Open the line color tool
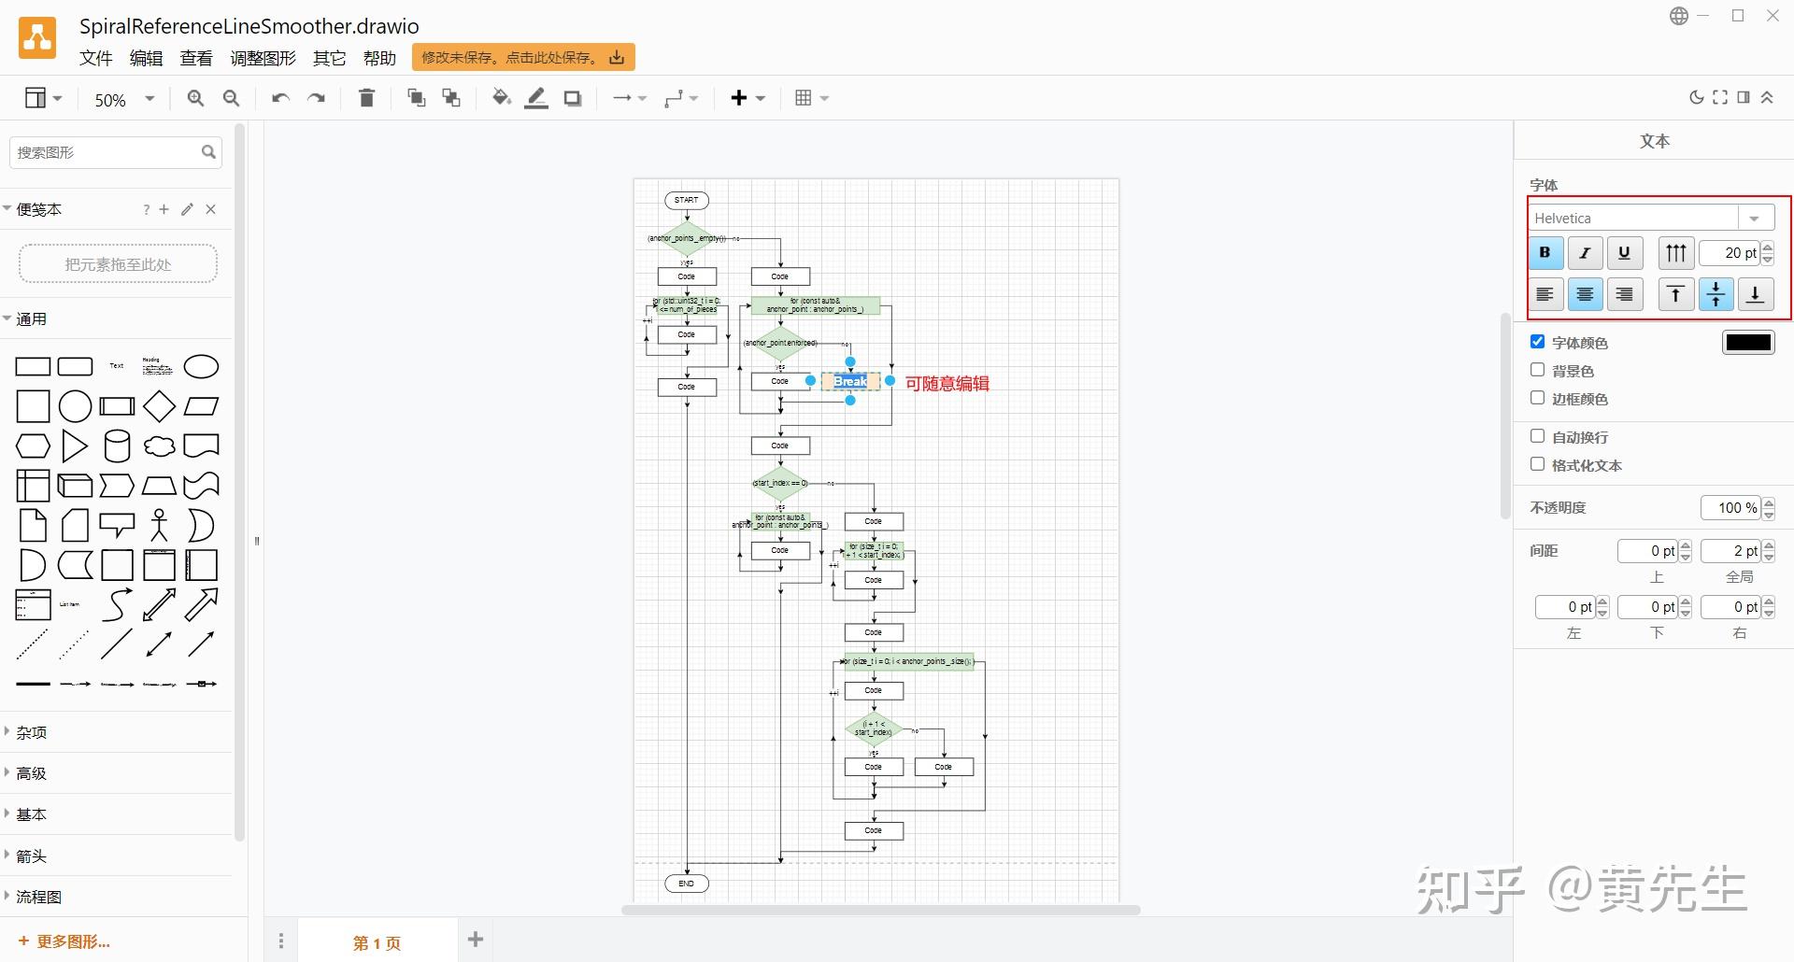This screenshot has width=1794, height=962. point(536,98)
